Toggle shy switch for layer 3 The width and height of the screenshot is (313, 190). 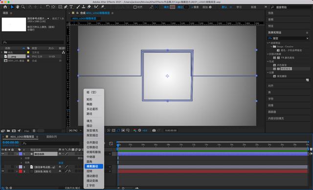coord(60,171)
